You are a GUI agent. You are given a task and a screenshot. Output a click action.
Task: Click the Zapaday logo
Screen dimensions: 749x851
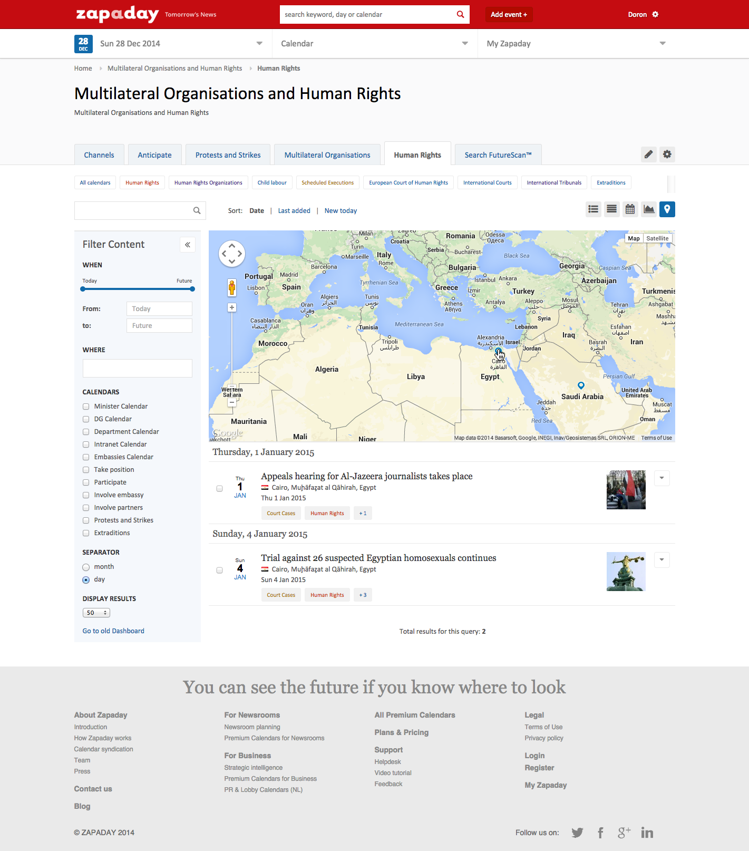[118, 14]
